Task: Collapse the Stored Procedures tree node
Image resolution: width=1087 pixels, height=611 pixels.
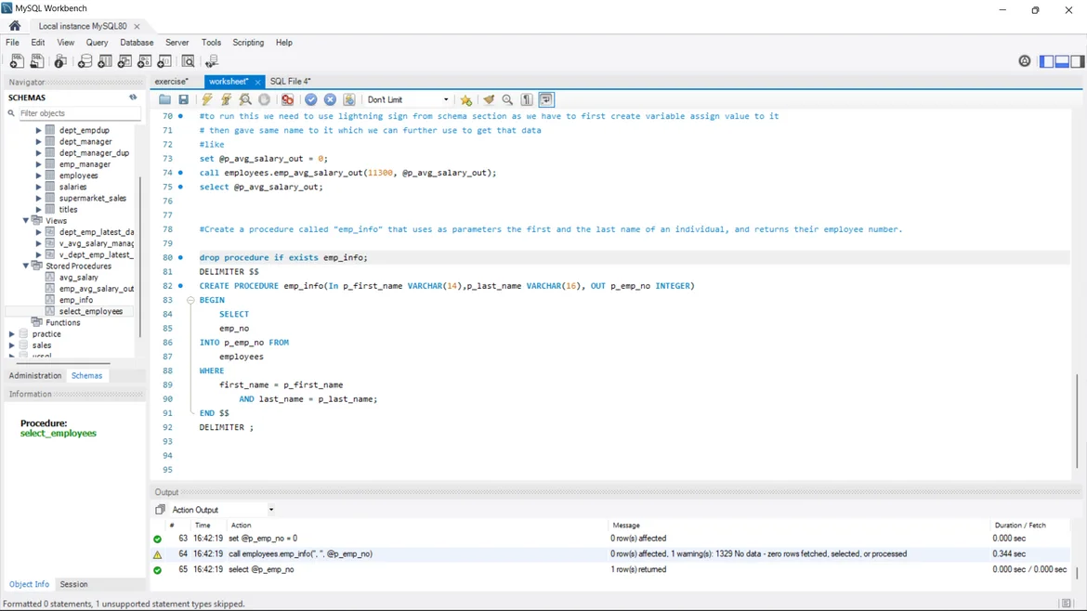Action: [x=26, y=266]
